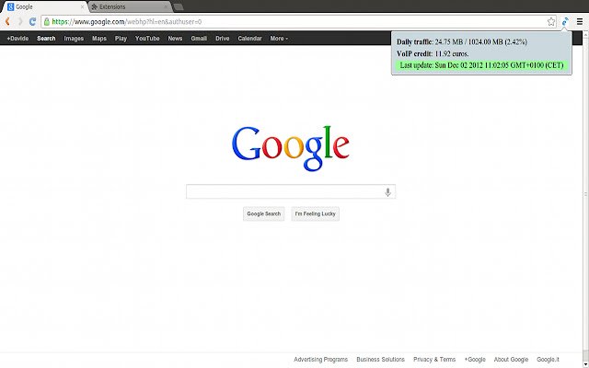
Task: Click the microphone voice search icon
Action: tap(387, 192)
